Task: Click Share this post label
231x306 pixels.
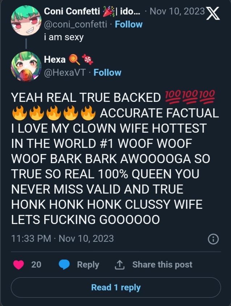Action: coord(162,265)
